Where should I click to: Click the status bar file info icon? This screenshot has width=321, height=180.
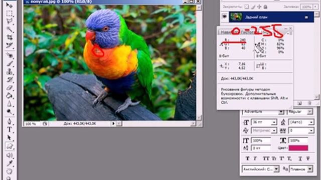coord(45,123)
